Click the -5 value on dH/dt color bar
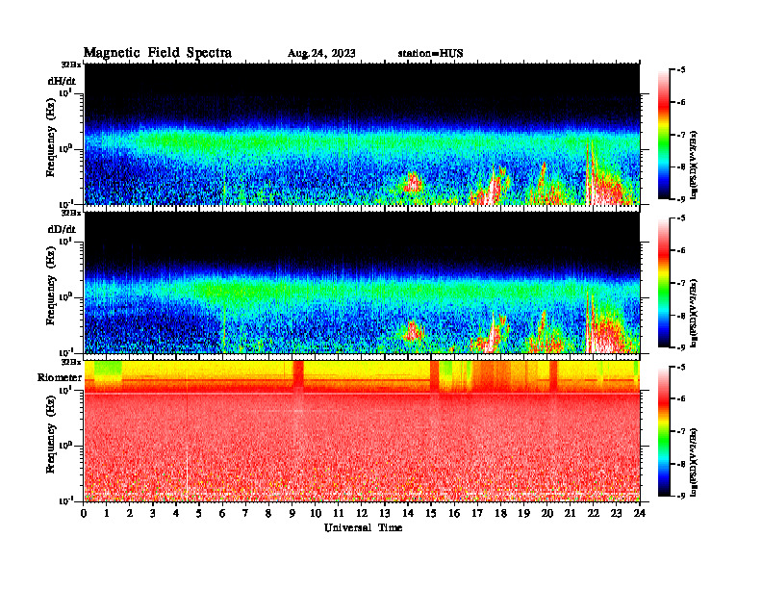Image resolution: width=762 pixels, height=589 pixels. click(x=681, y=70)
